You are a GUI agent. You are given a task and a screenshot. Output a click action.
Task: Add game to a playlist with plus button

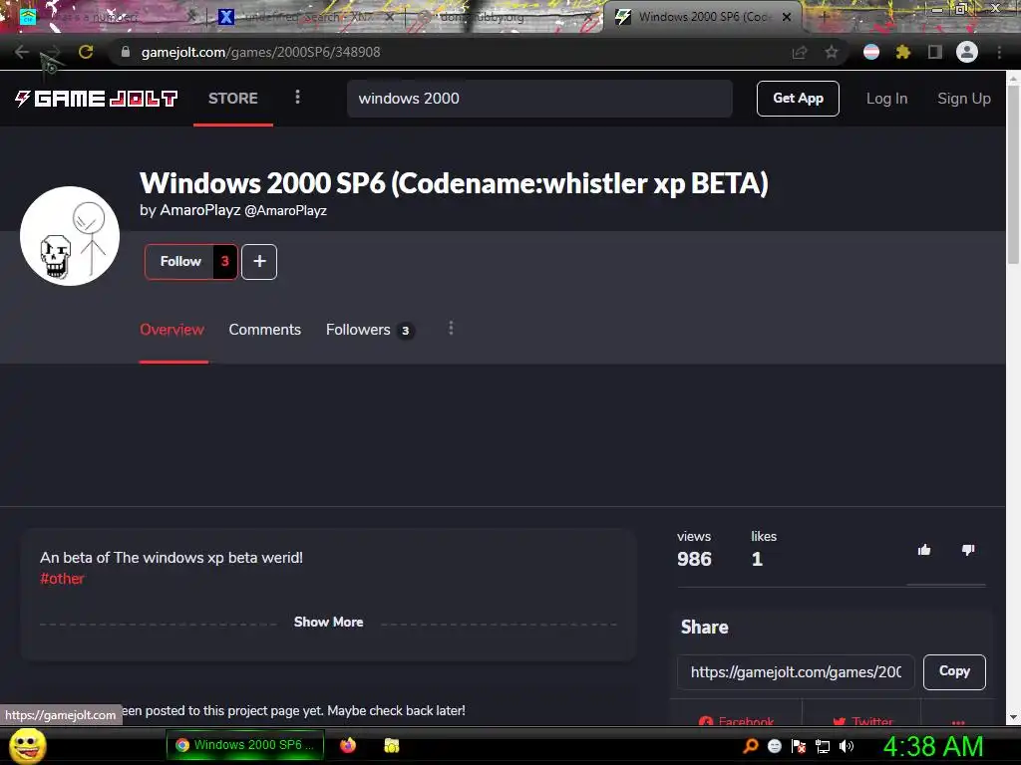(x=259, y=262)
